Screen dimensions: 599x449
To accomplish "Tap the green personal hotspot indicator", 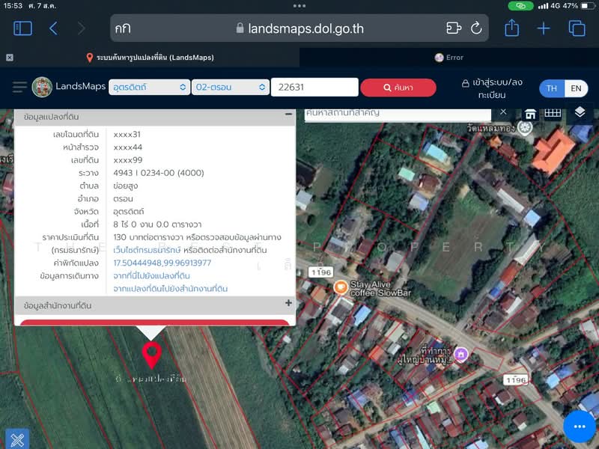I will (520, 6).
